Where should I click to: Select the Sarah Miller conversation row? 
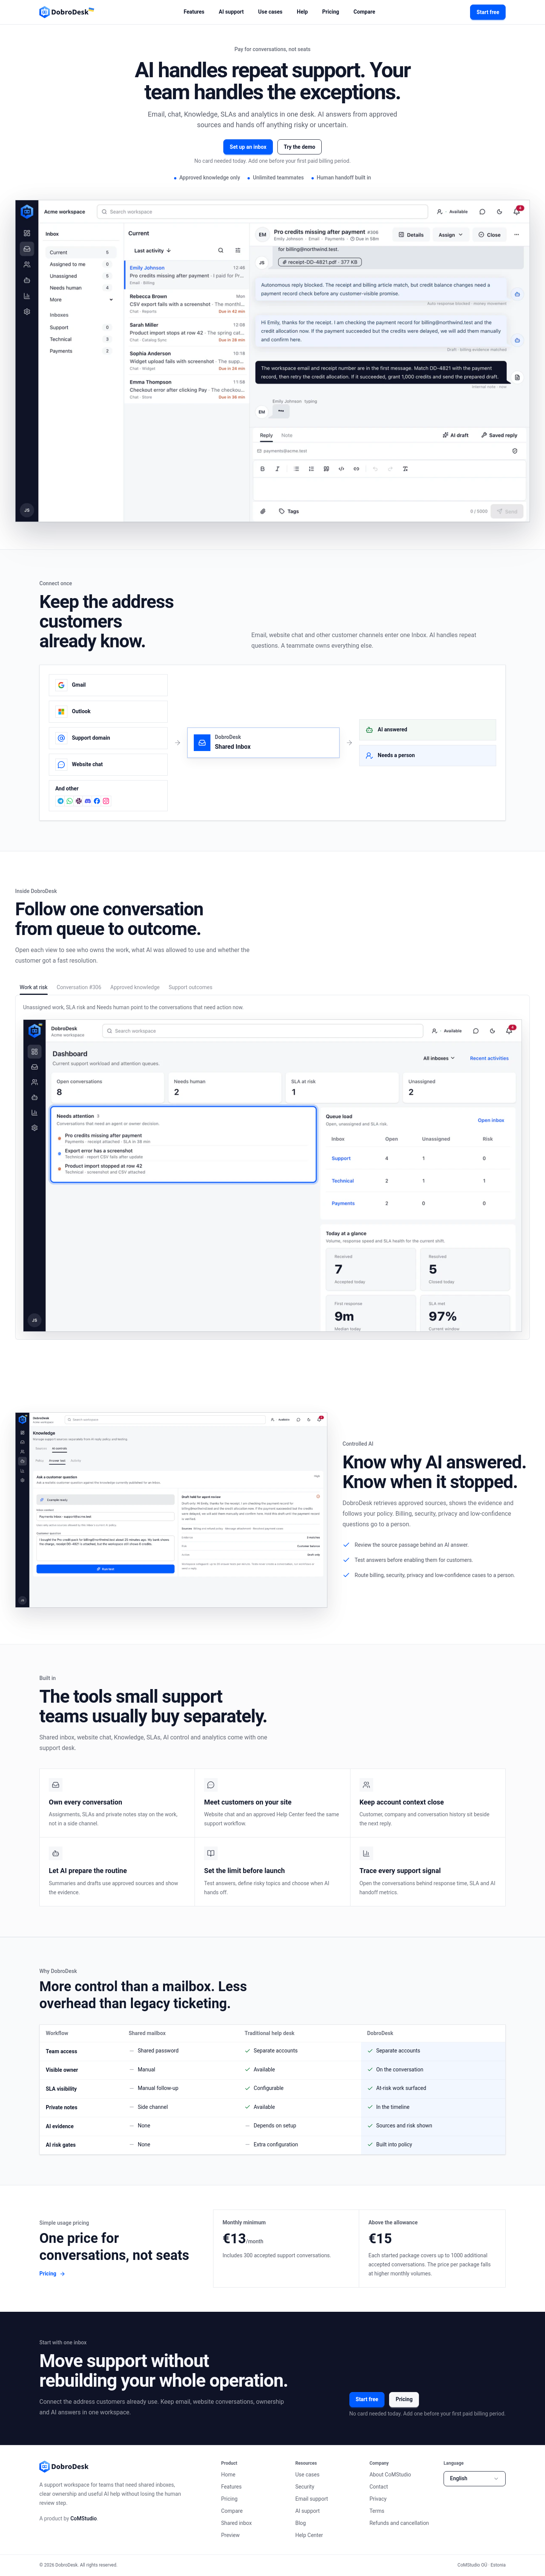pos(186,332)
